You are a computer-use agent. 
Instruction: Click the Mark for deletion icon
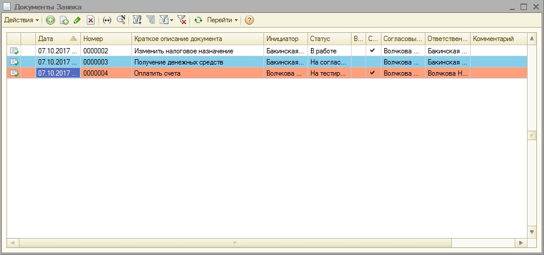tap(90, 20)
